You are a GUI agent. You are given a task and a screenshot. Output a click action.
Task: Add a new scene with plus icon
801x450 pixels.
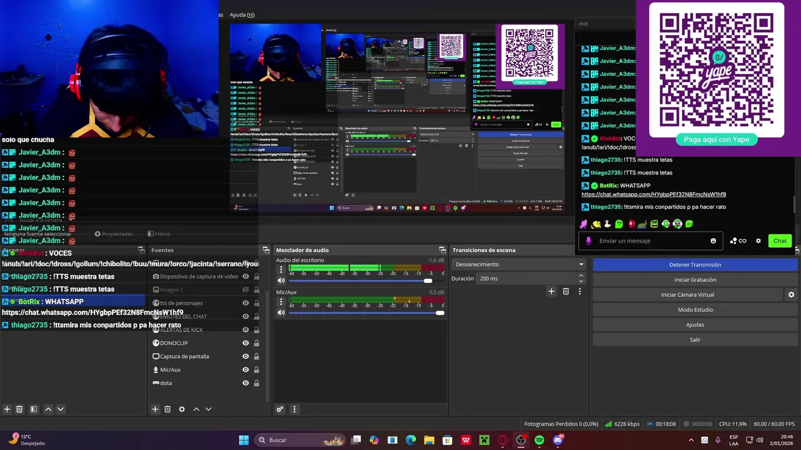[x=7, y=409]
